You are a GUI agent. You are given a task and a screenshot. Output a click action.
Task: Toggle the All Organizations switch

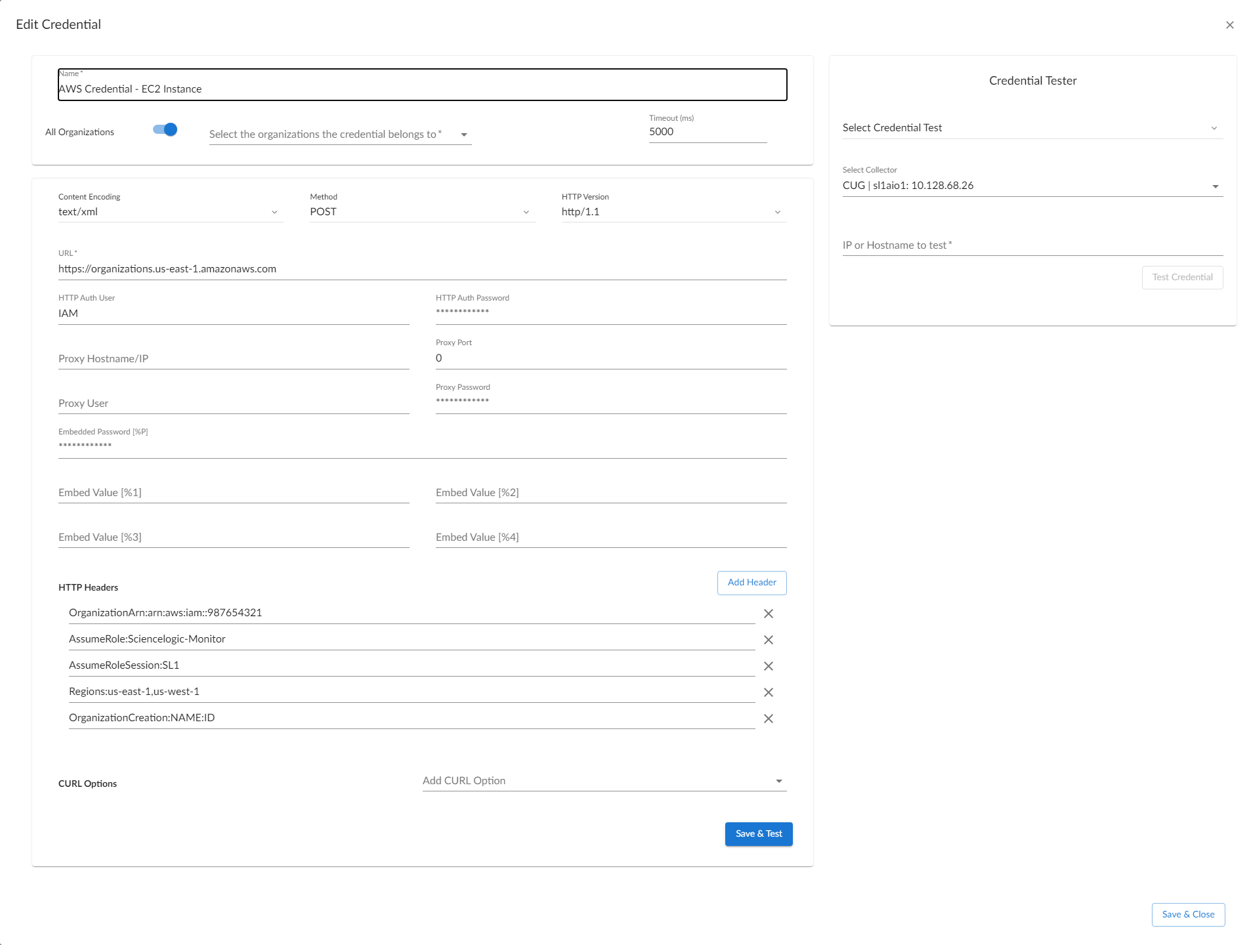165,130
